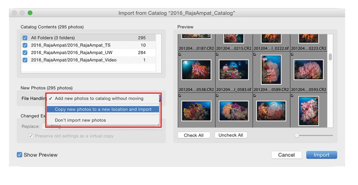Toggle the 2016_RajaAmpat_UW folder checkbox
The image size is (358, 185).
coord(25,53)
